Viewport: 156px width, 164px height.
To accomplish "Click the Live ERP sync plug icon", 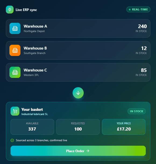I will [x=10, y=10].
